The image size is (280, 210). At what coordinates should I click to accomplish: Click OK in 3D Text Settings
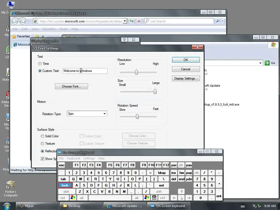pos(186,60)
